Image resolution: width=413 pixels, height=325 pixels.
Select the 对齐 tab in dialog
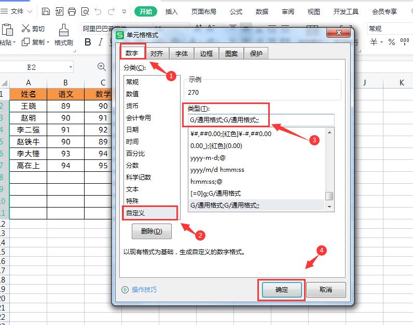coord(157,54)
